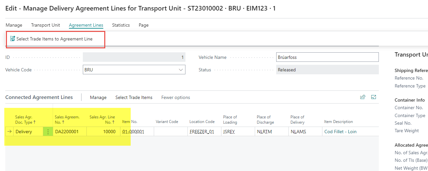Click the share icon above the agreement lines
Viewport: 428px width, 171px height.
[x=363, y=97]
